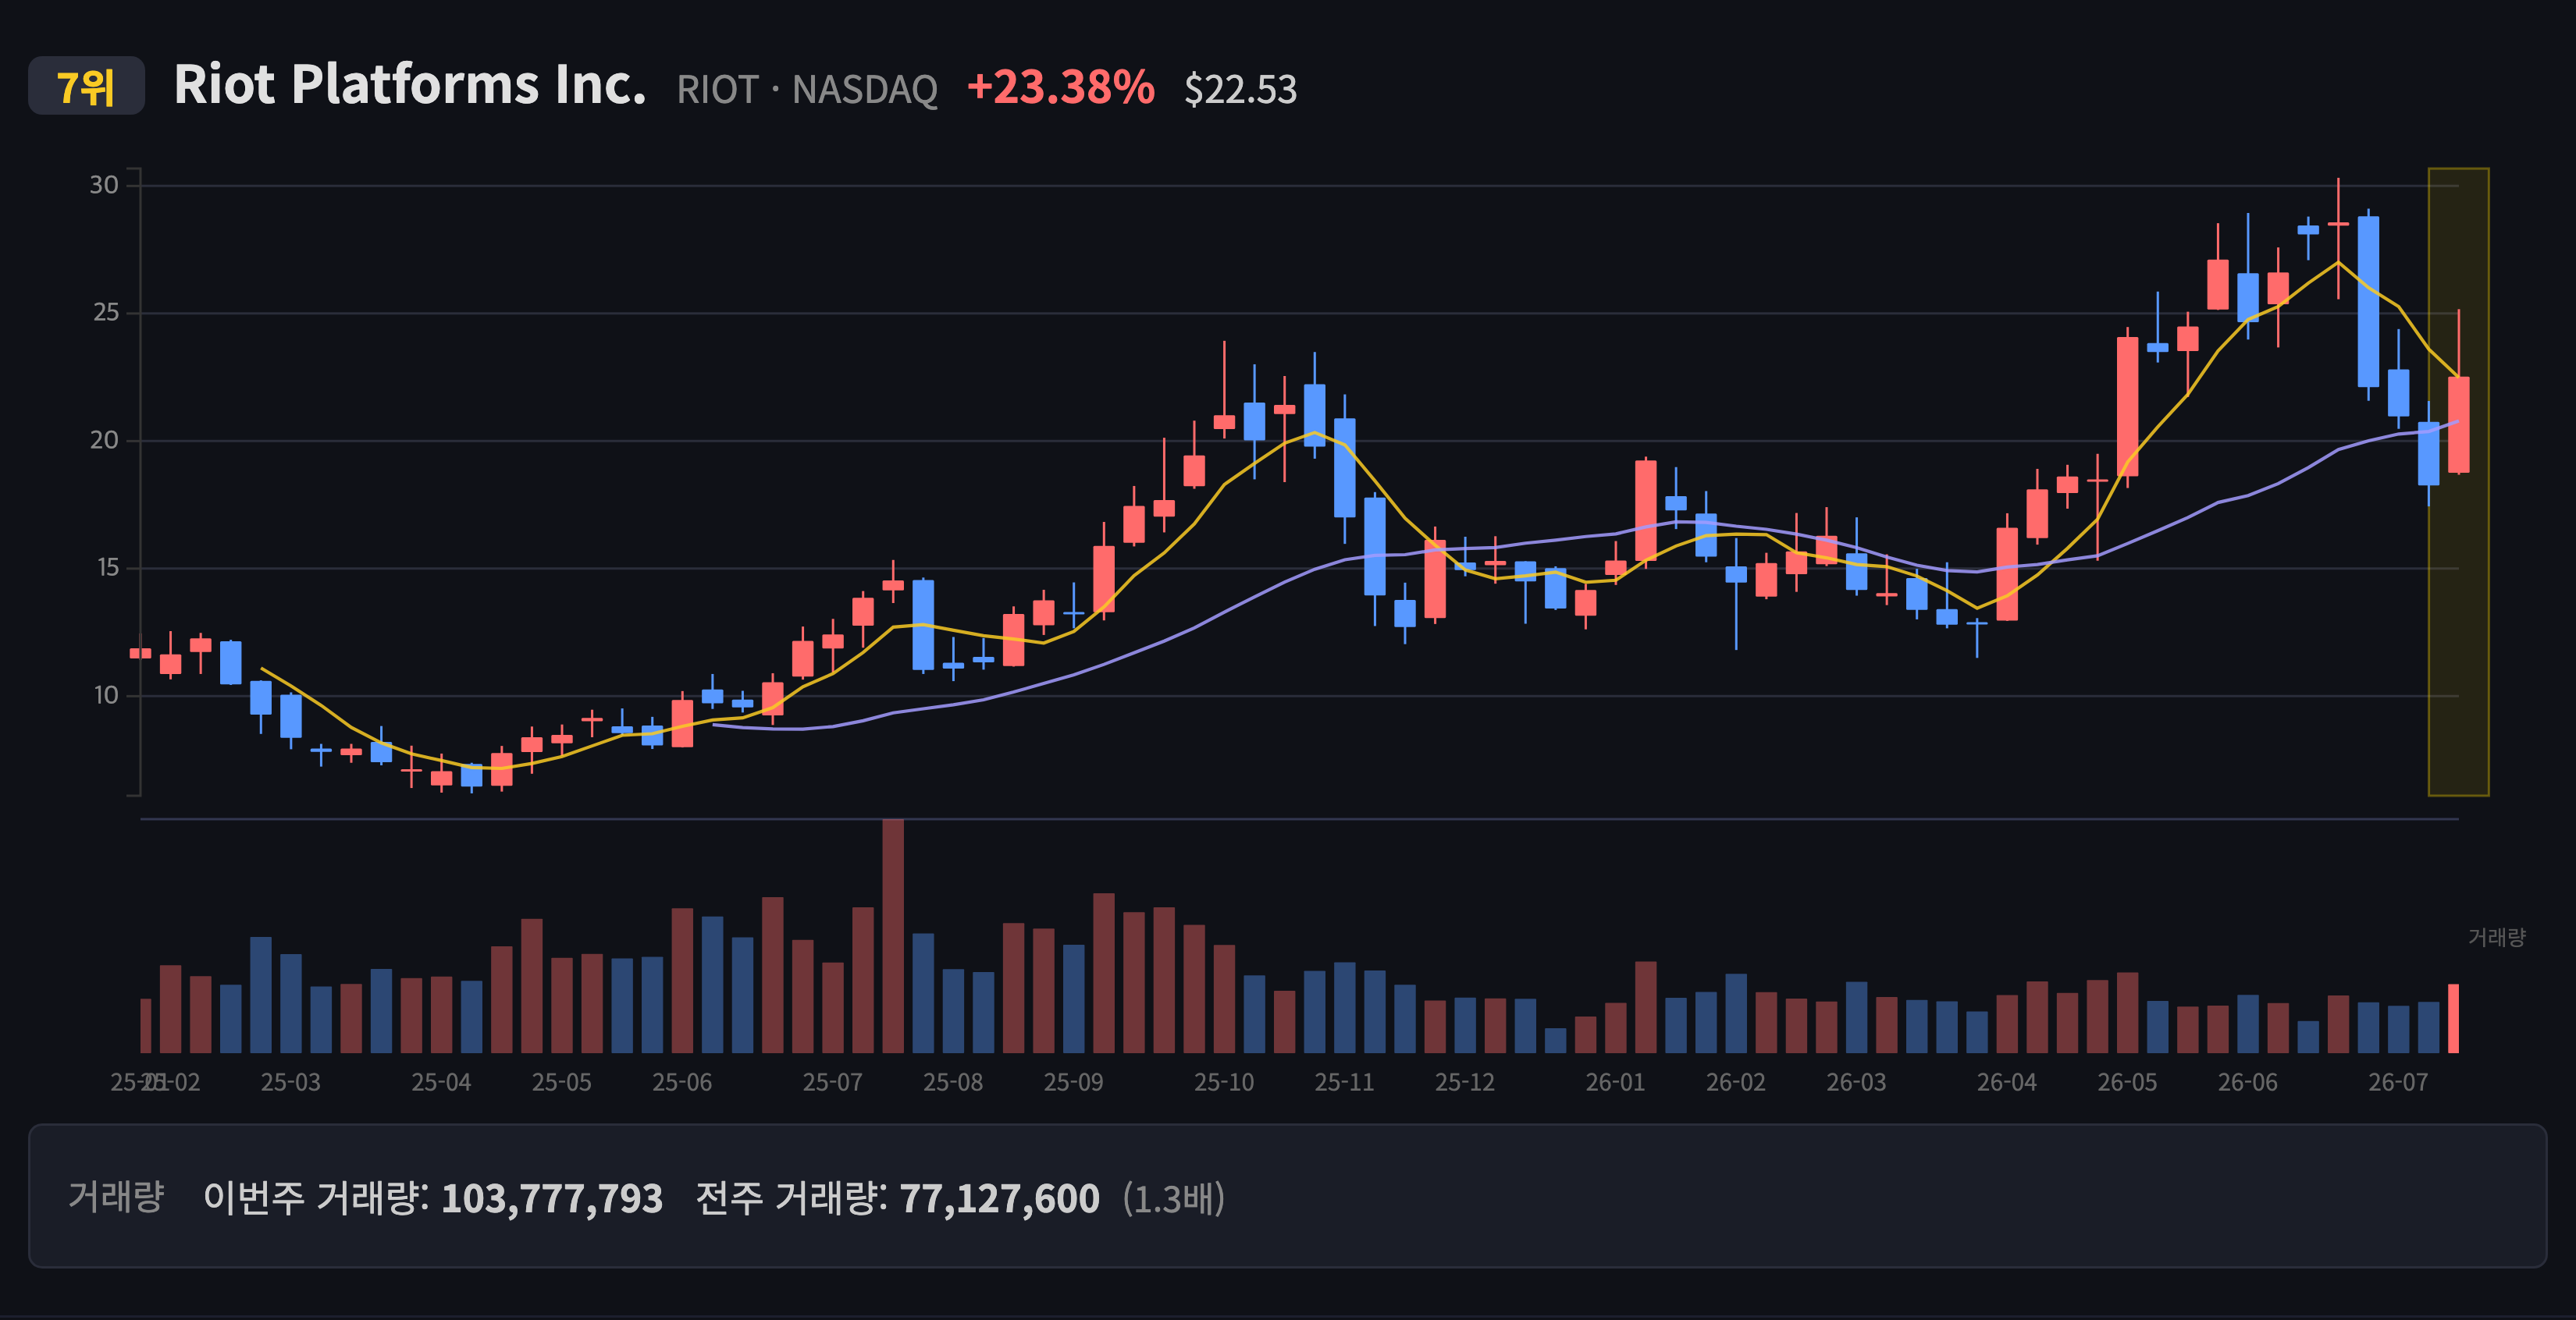Click the 25-10 date label
This screenshot has height=1320, width=2576.
1224,1082
